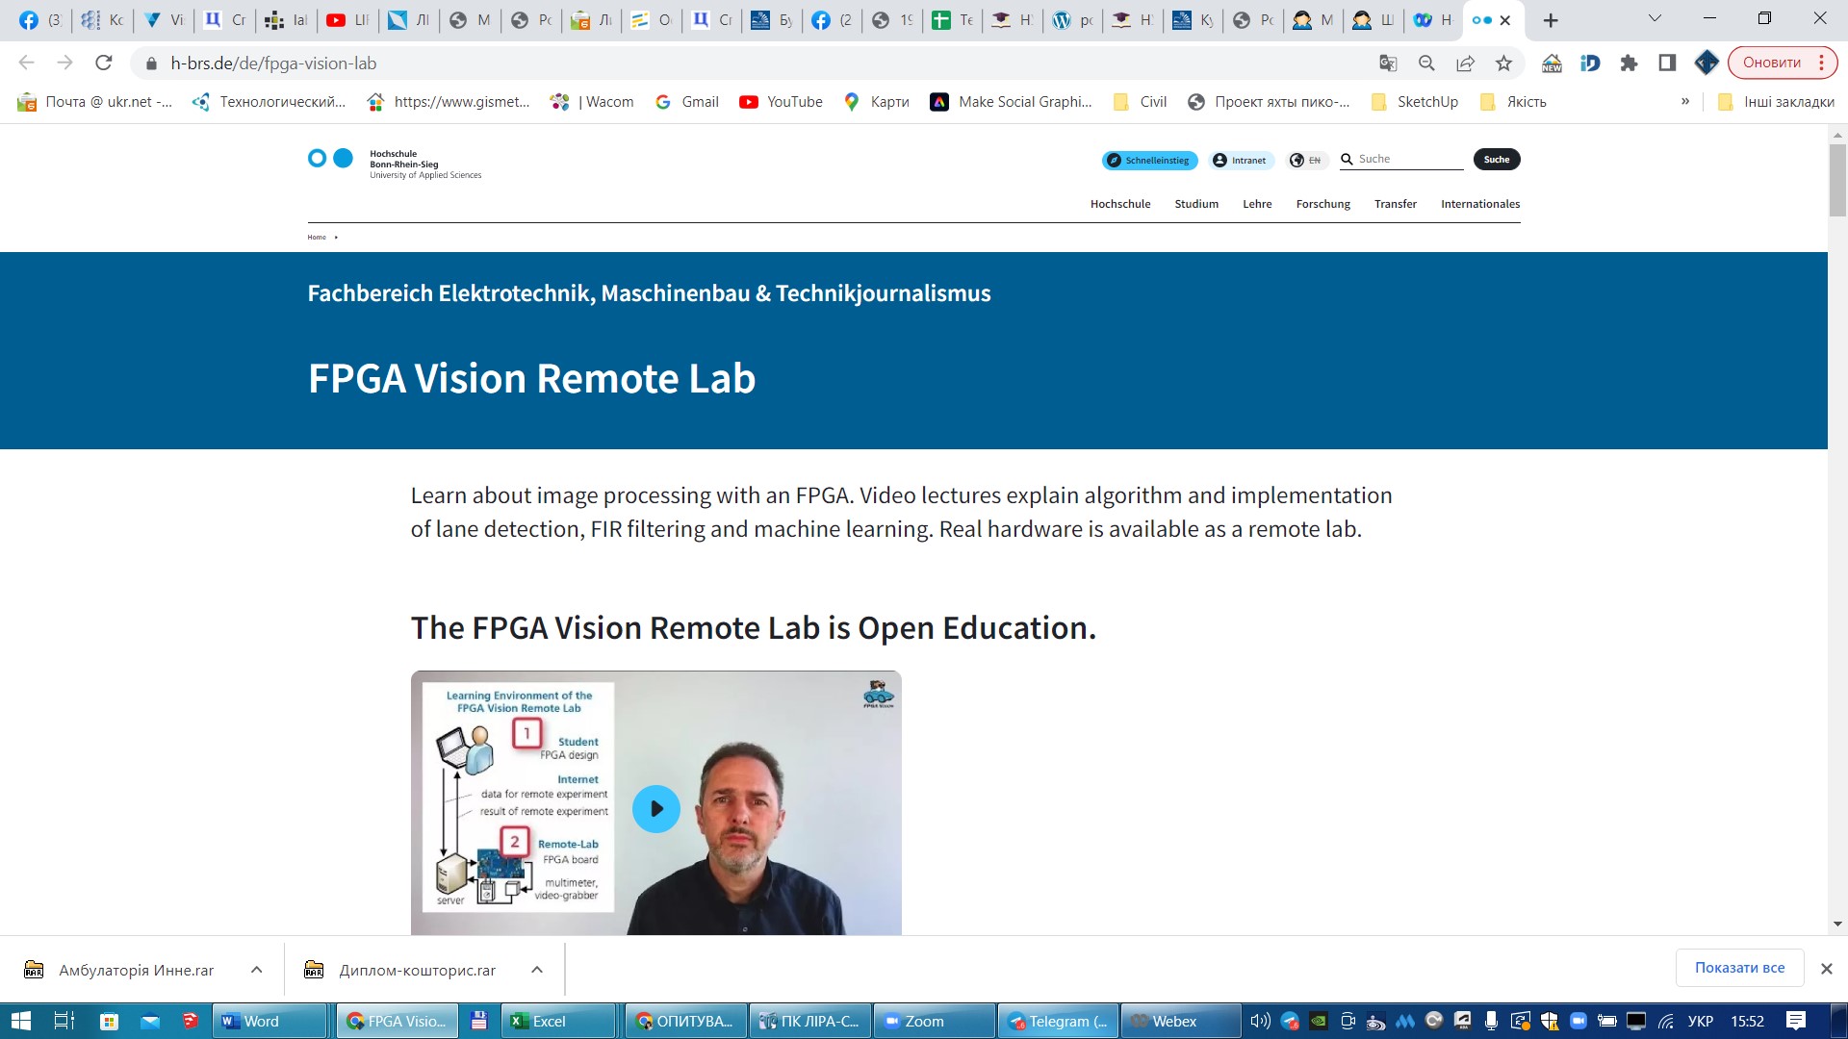Reload the page
The height and width of the screenshot is (1039, 1848).
tap(104, 63)
